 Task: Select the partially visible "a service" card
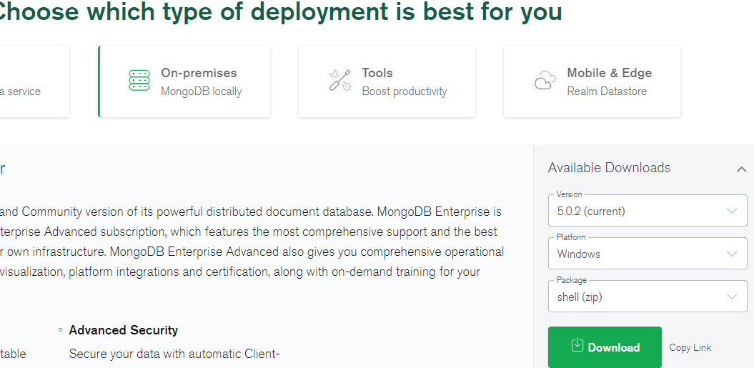click(32, 81)
